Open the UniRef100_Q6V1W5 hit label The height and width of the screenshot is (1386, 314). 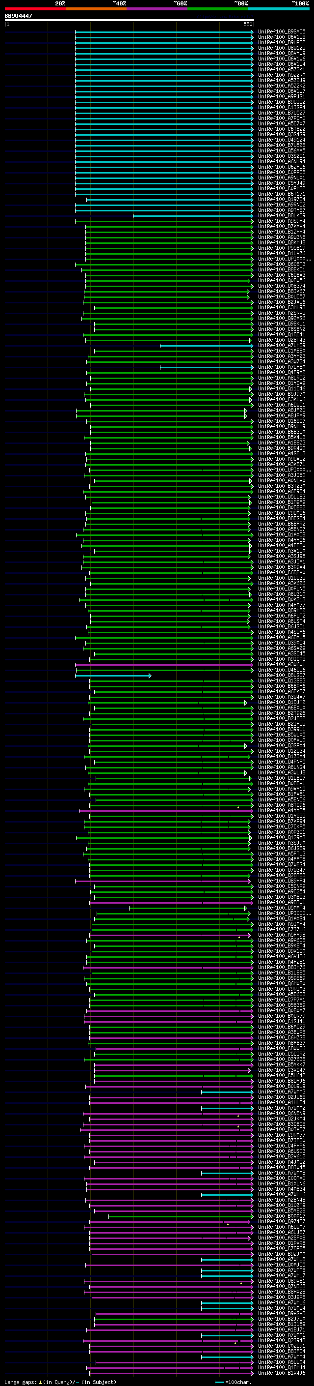[x=282, y=37]
